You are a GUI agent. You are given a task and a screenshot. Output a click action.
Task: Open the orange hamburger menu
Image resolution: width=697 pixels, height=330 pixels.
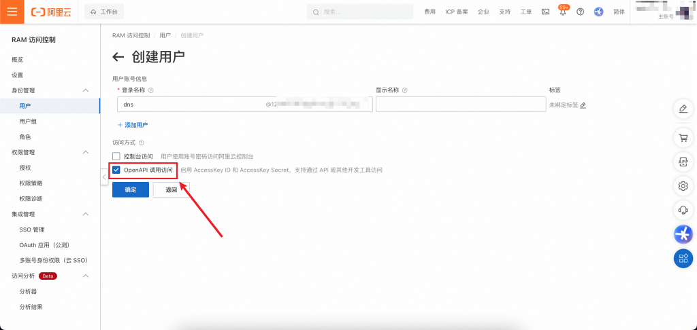click(12, 12)
